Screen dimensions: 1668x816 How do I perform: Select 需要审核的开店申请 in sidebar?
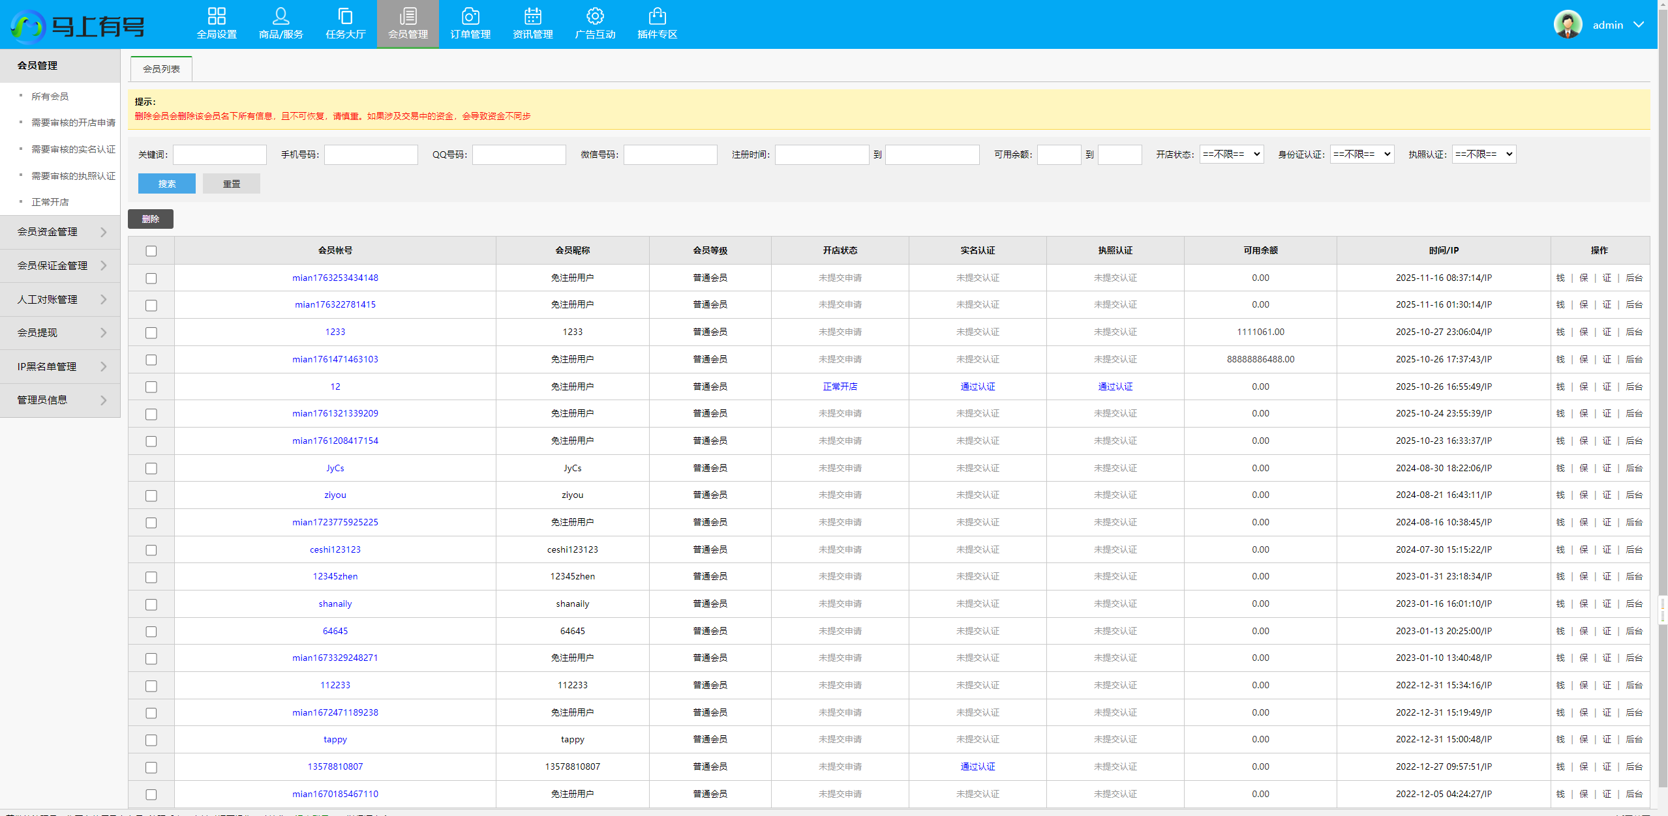(73, 123)
